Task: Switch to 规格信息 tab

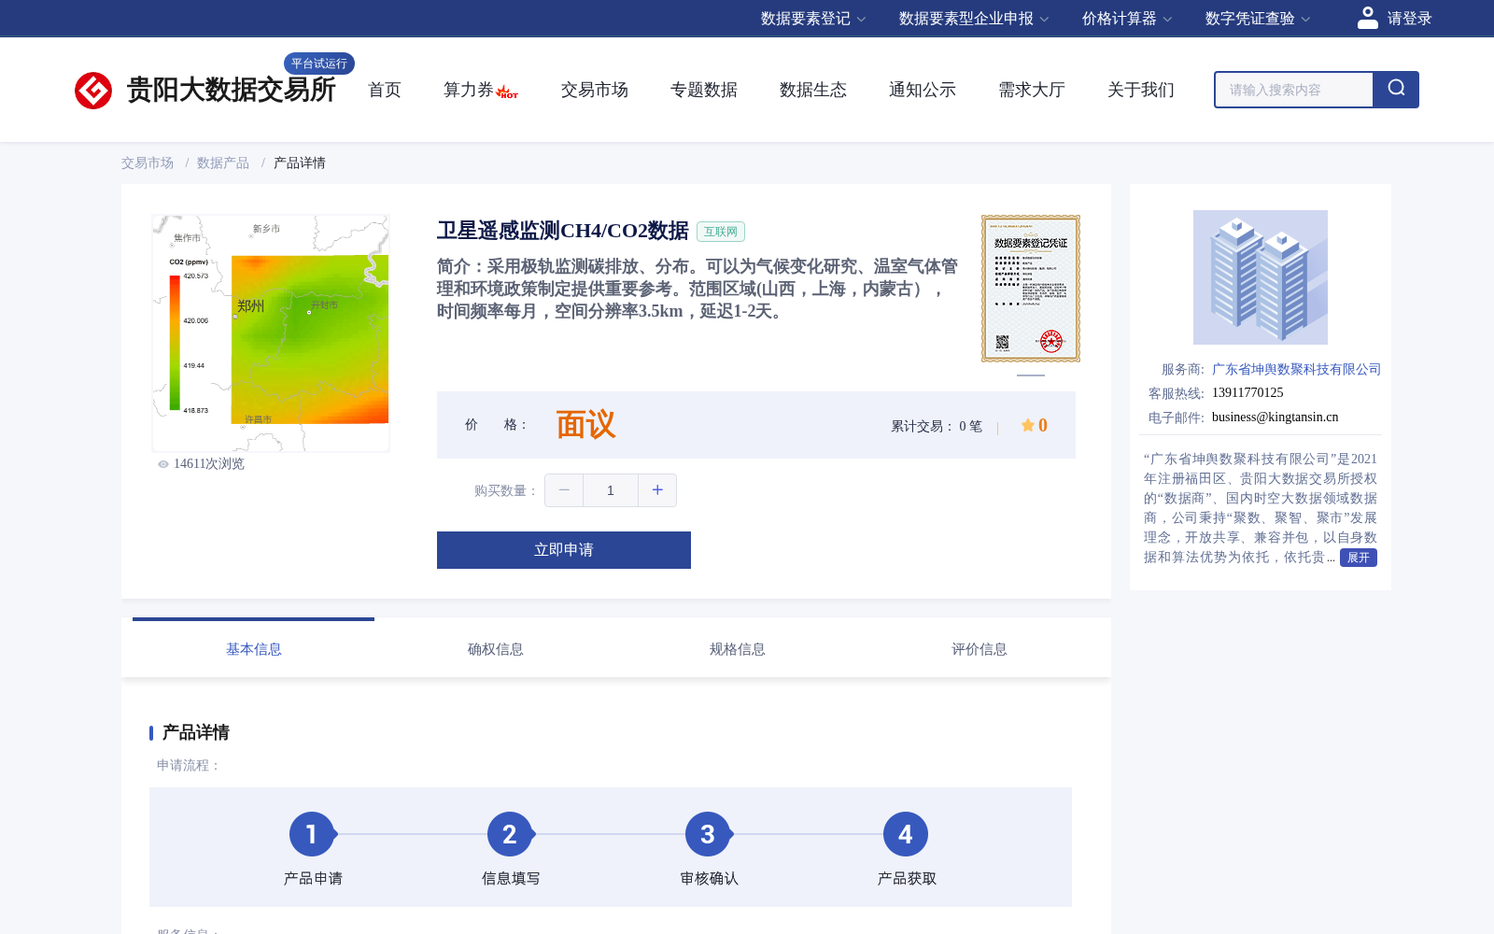Action: tap(738, 649)
